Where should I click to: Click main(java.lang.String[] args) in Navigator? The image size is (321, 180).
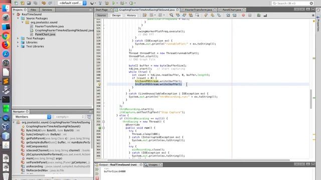coord(44,158)
